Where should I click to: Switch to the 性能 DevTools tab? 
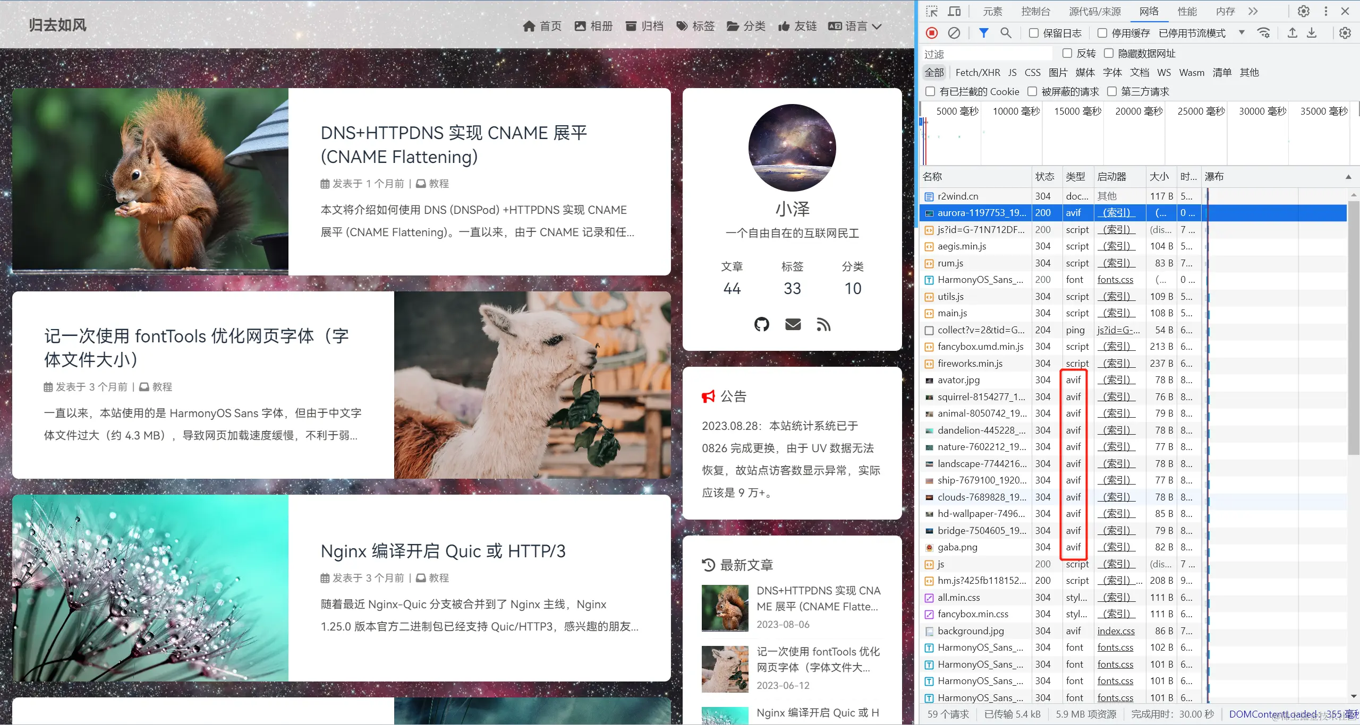pyautogui.click(x=1187, y=11)
